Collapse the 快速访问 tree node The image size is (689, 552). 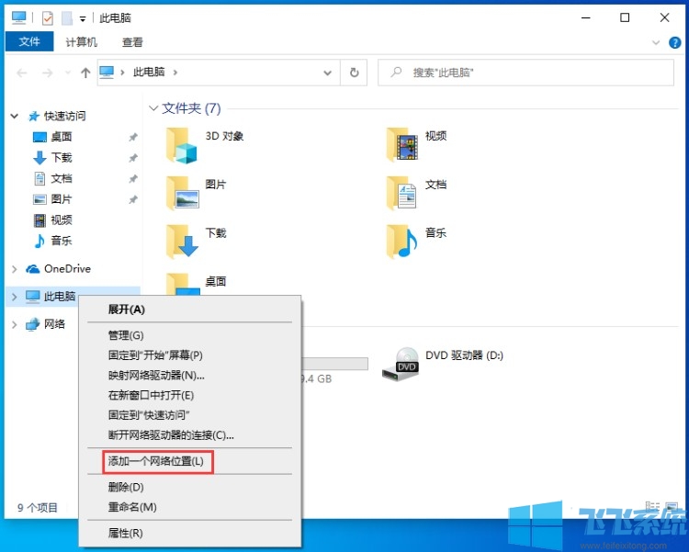tap(14, 116)
